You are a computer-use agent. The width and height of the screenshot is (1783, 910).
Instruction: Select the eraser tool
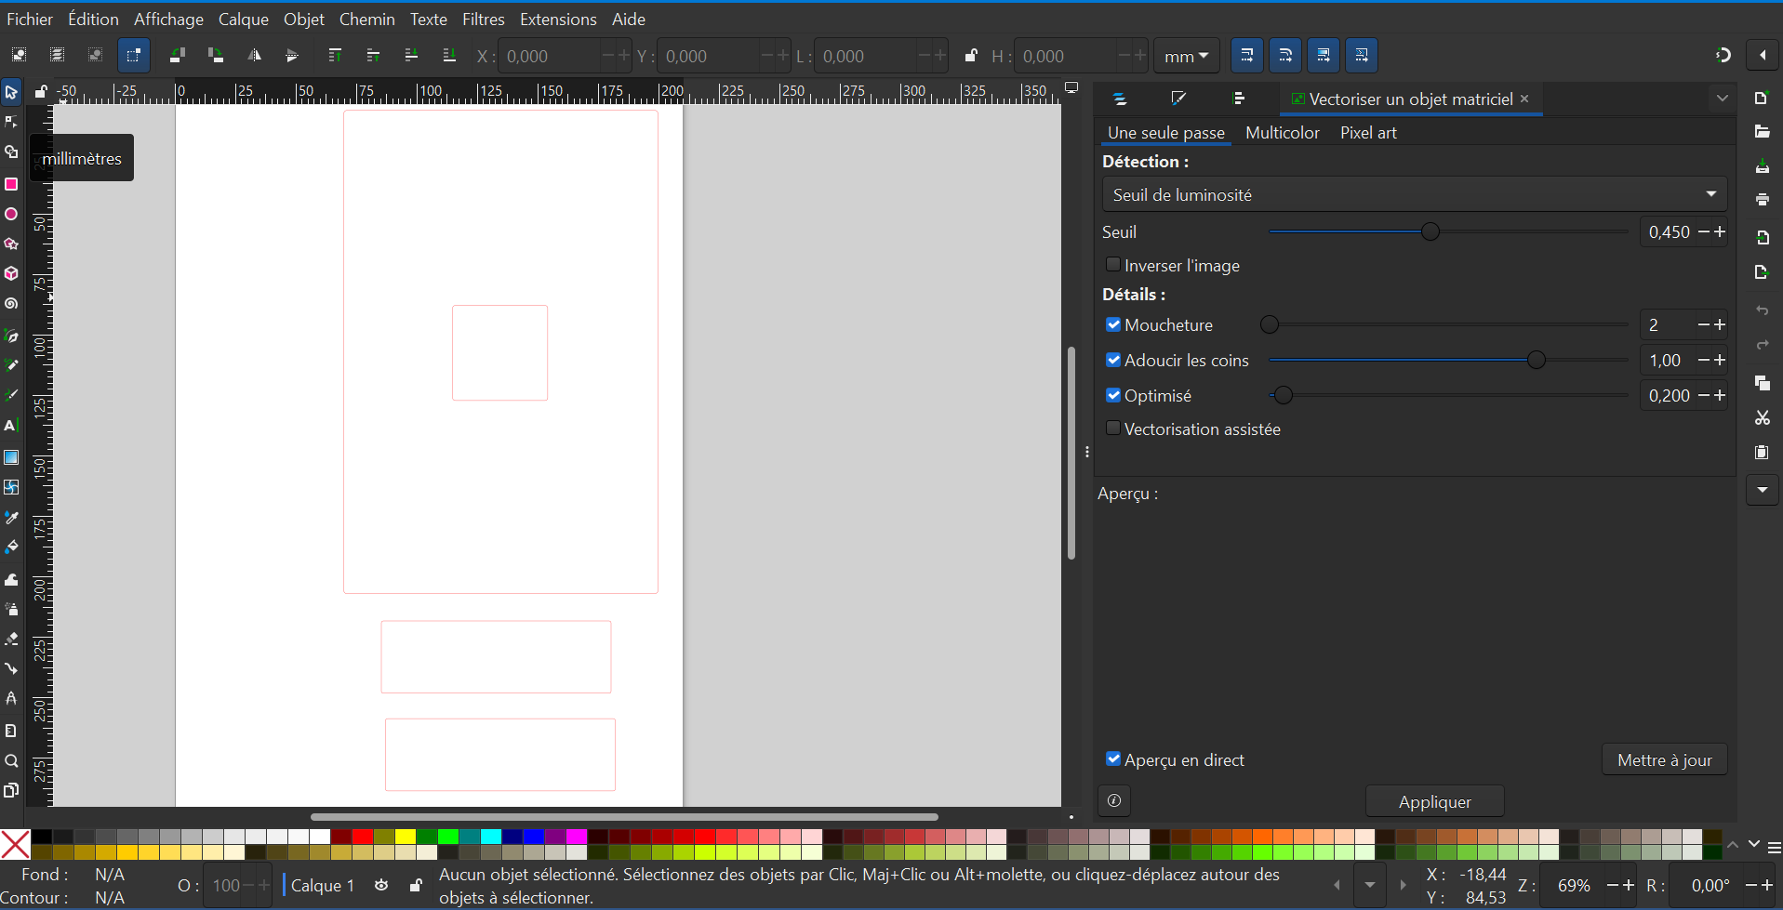click(11, 639)
